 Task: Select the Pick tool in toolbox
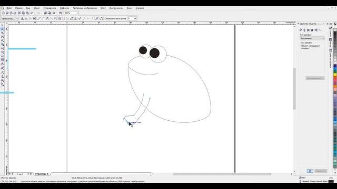pyautogui.click(x=2, y=25)
